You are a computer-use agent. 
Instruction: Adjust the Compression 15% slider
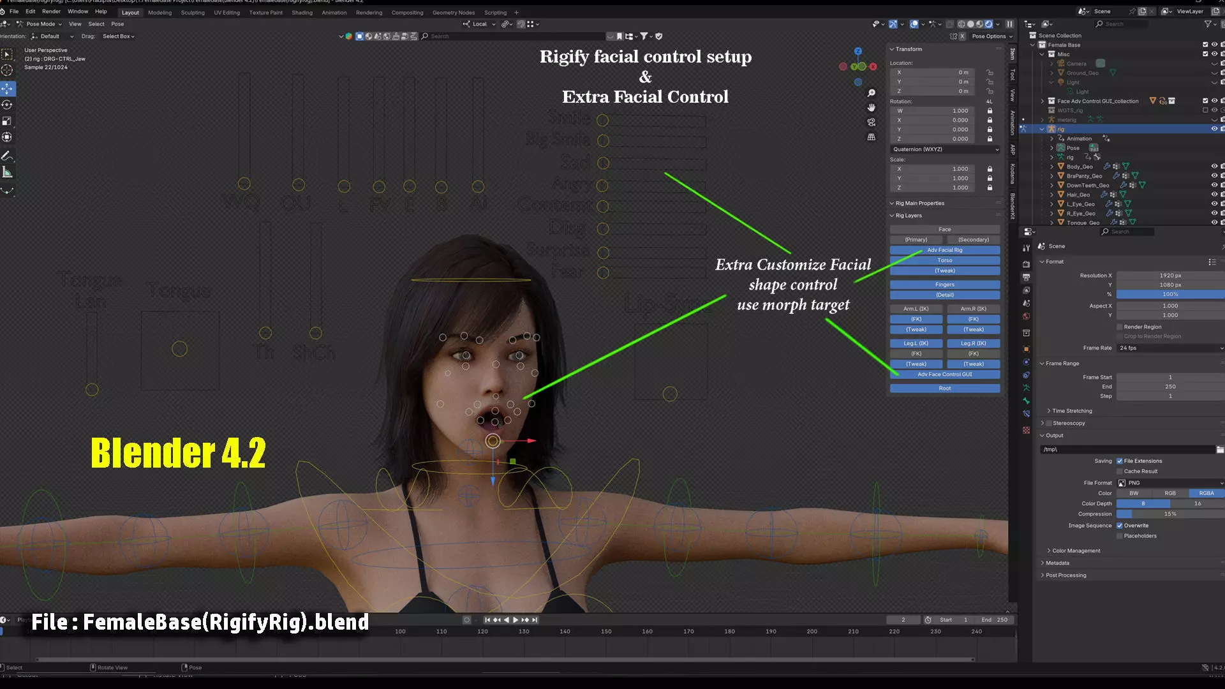coord(1170,514)
